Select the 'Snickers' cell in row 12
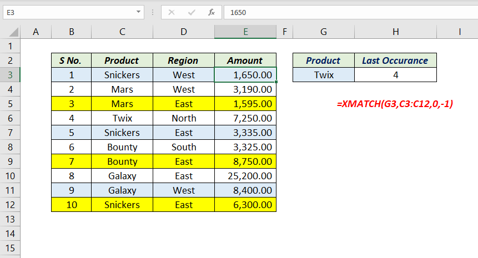 (x=122, y=205)
